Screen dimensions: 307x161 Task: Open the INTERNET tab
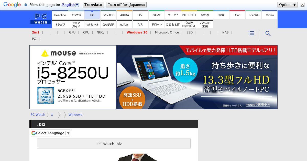(x=189, y=15)
